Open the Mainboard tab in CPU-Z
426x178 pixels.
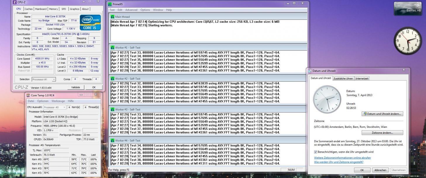41,9
